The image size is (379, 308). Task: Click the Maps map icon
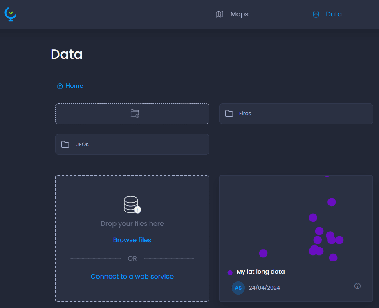(x=219, y=14)
